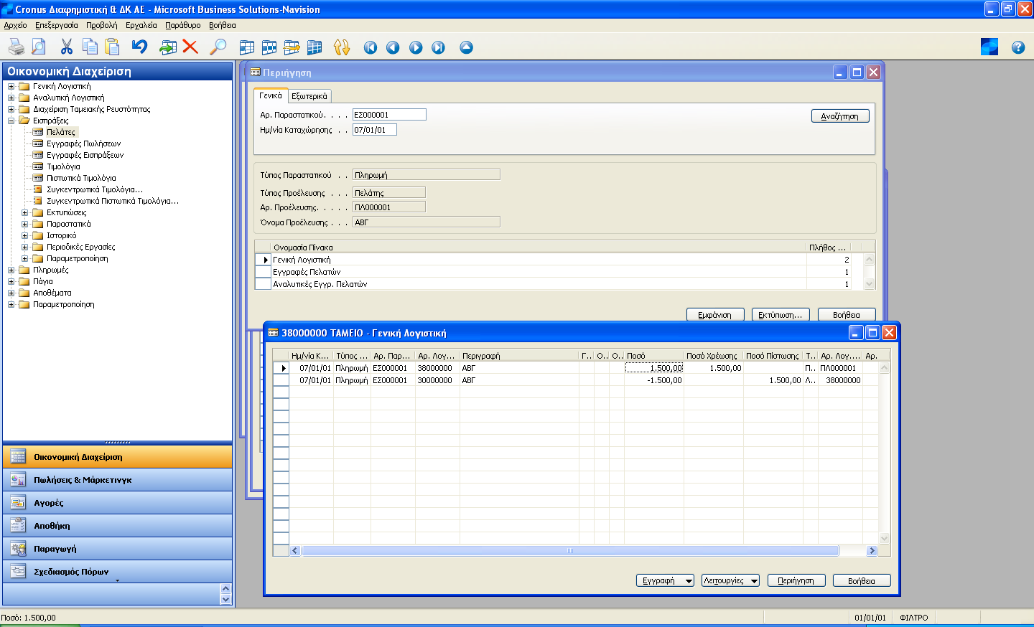Click the red Delete X icon
1034x627 pixels.
(190, 47)
